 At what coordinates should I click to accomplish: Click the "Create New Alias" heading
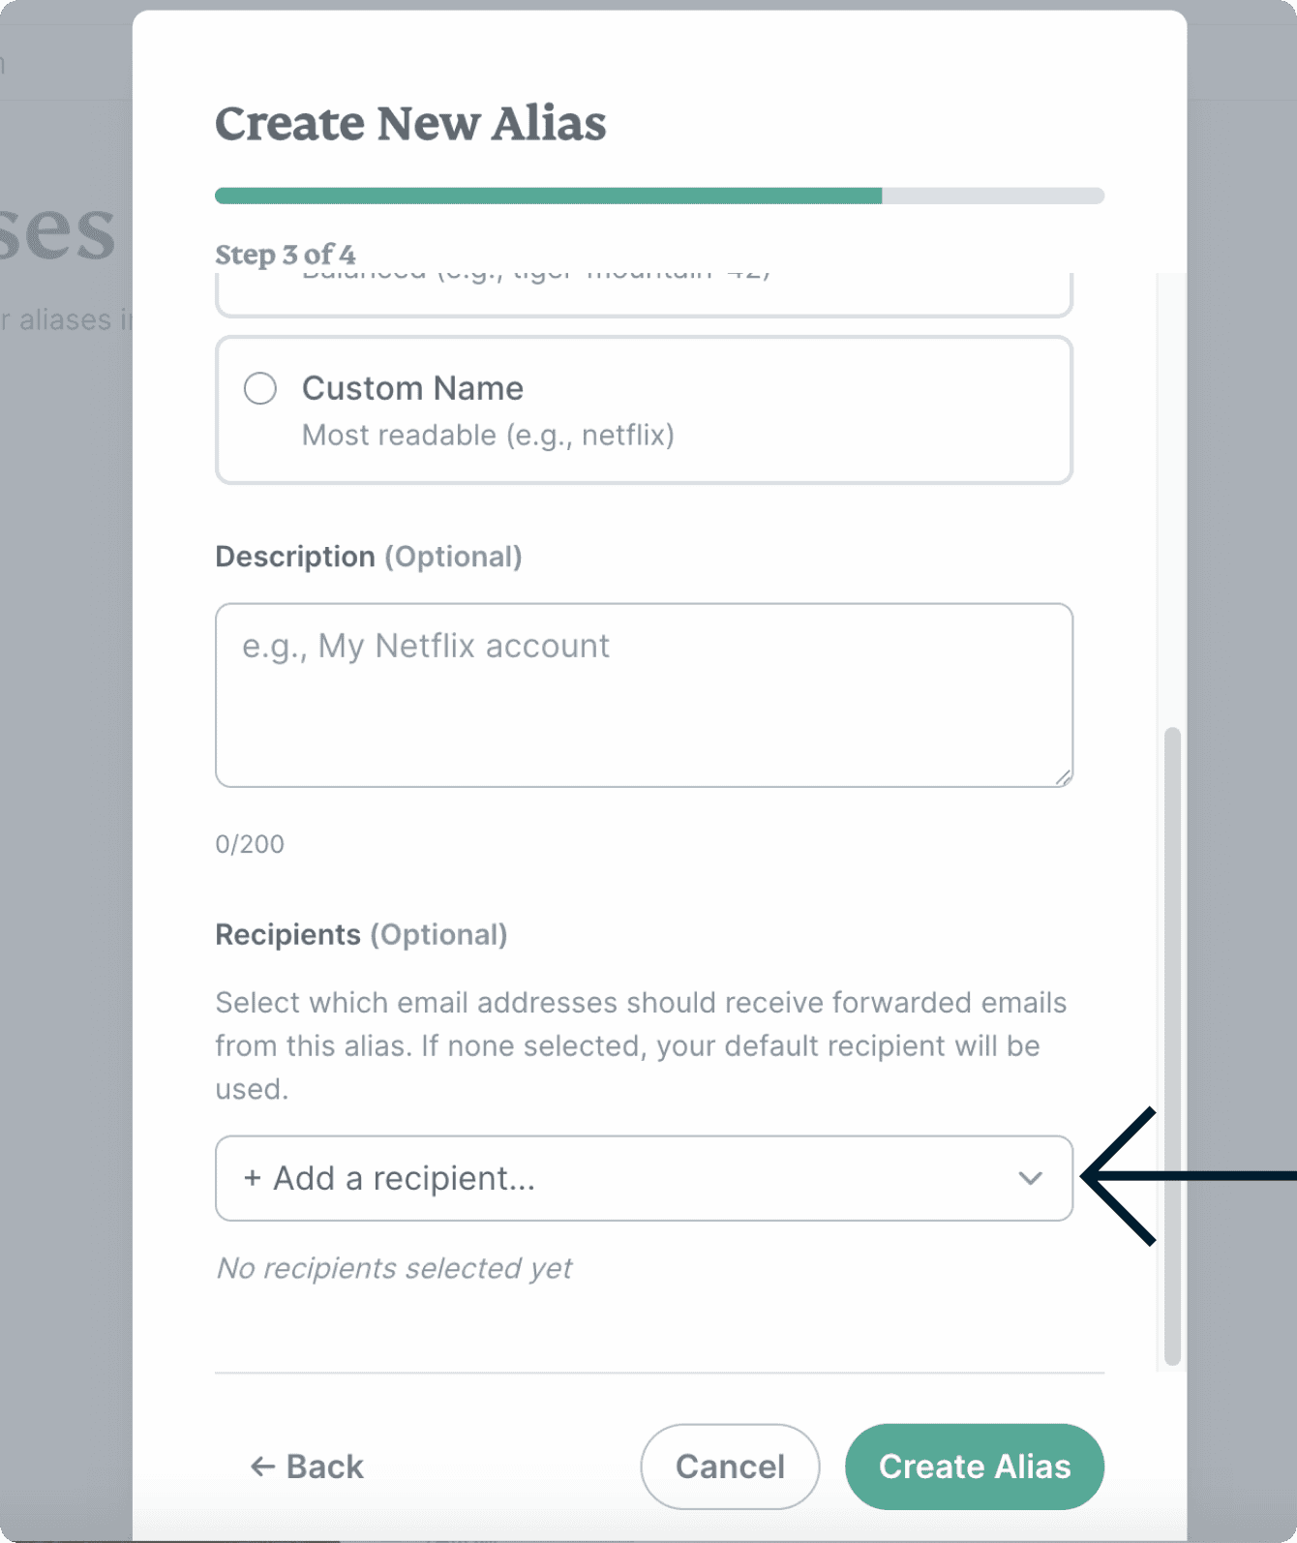point(410,124)
